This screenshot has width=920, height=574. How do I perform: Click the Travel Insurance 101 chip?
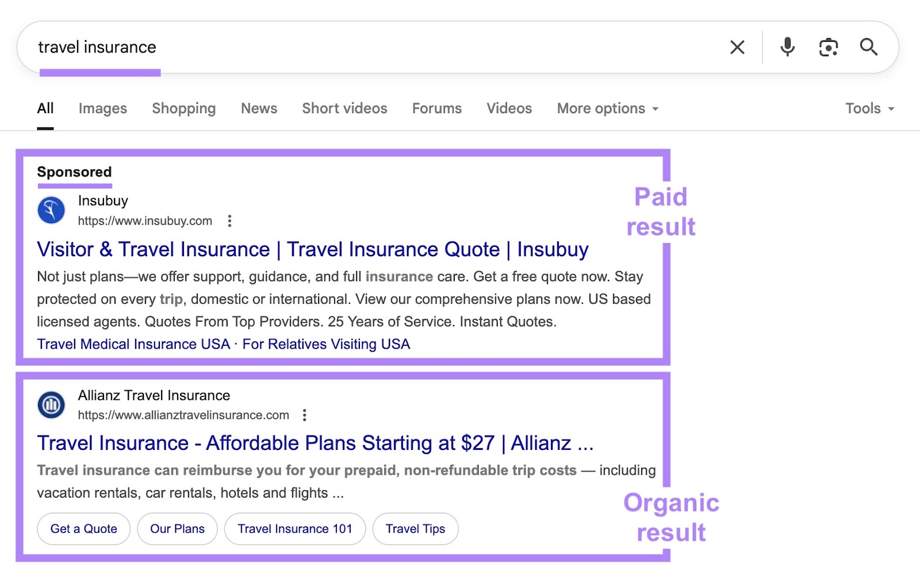click(x=295, y=529)
